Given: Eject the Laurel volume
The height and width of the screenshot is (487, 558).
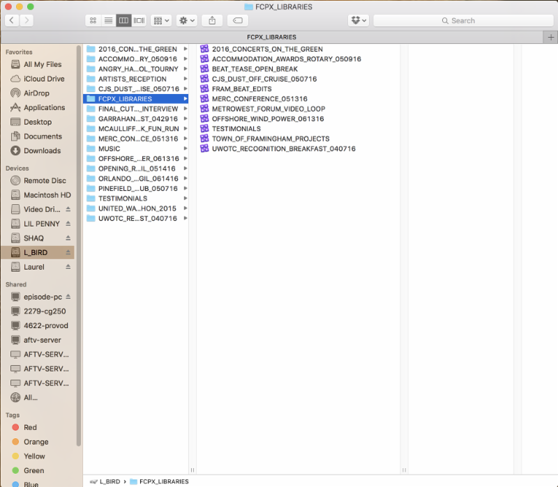Looking at the screenshot, I should (68, 267).
